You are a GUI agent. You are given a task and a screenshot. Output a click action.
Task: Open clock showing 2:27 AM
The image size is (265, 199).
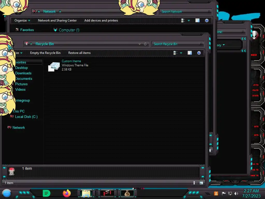(x=251, y=193)
